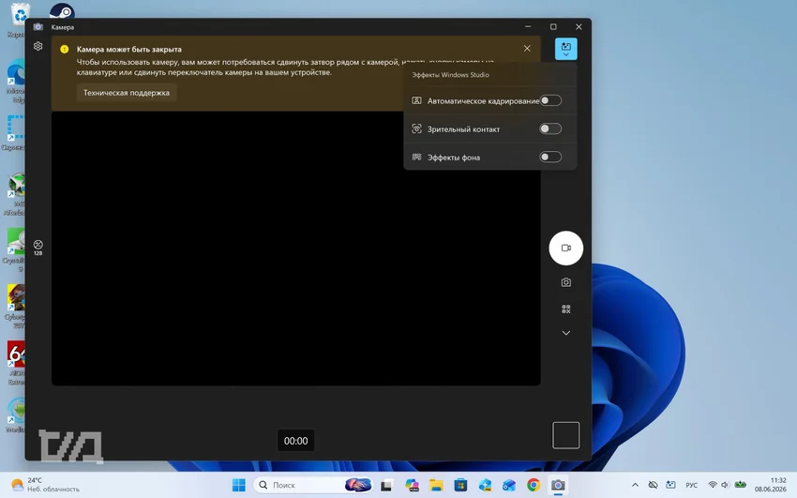Click Техническая поддержка button
Image resolution: width=797 pixels, height=498 pixels.
[127, 93]
